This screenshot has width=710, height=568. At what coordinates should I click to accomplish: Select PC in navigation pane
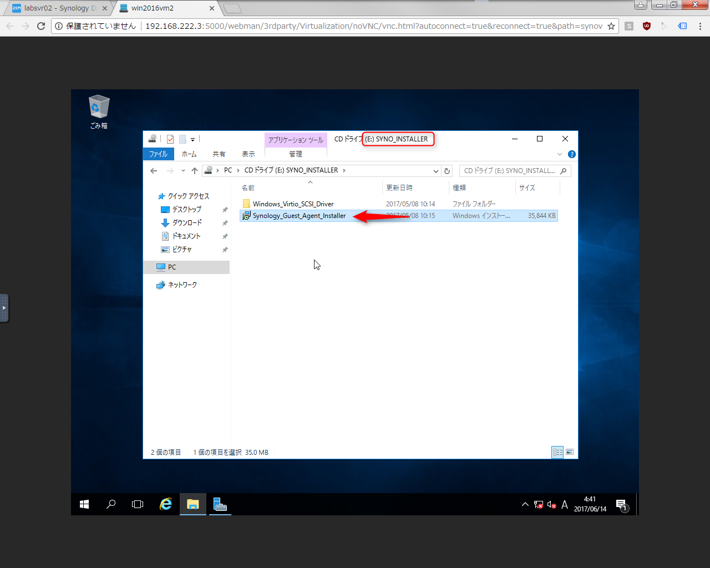point(186,267)
